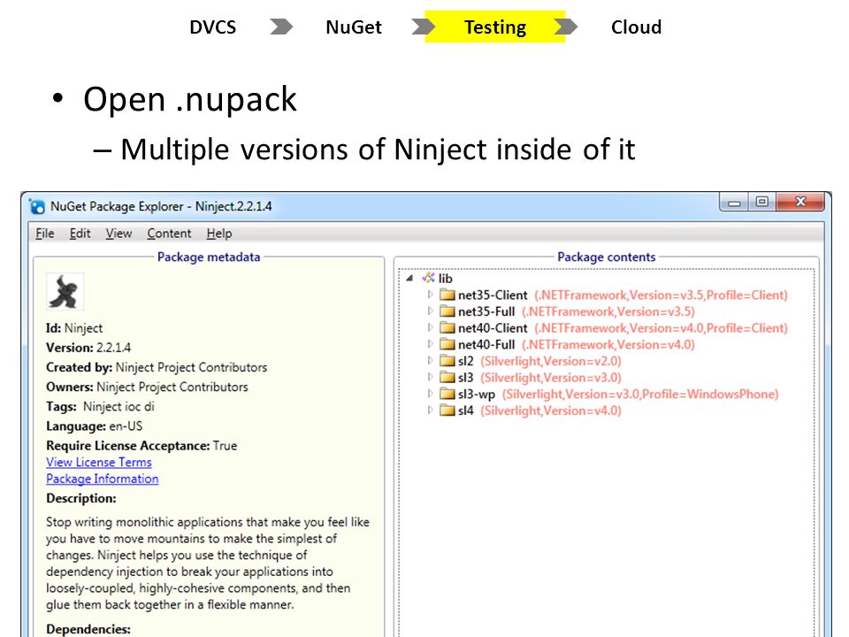849x637 pixels.
Task: Select the sl4 tree label
Action: 466,411
